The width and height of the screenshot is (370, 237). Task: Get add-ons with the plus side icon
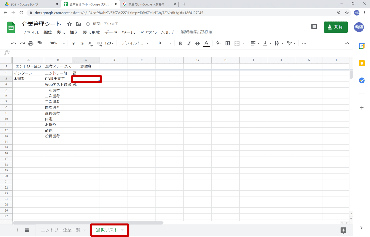pyautogui.click(x=362, y=108)
